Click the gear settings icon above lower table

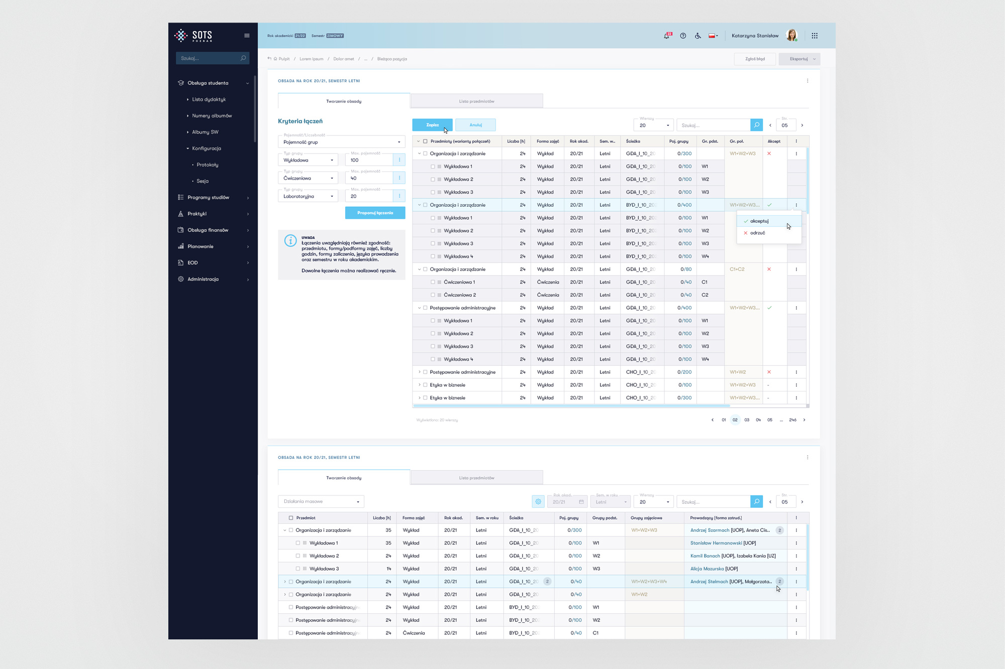538,501
